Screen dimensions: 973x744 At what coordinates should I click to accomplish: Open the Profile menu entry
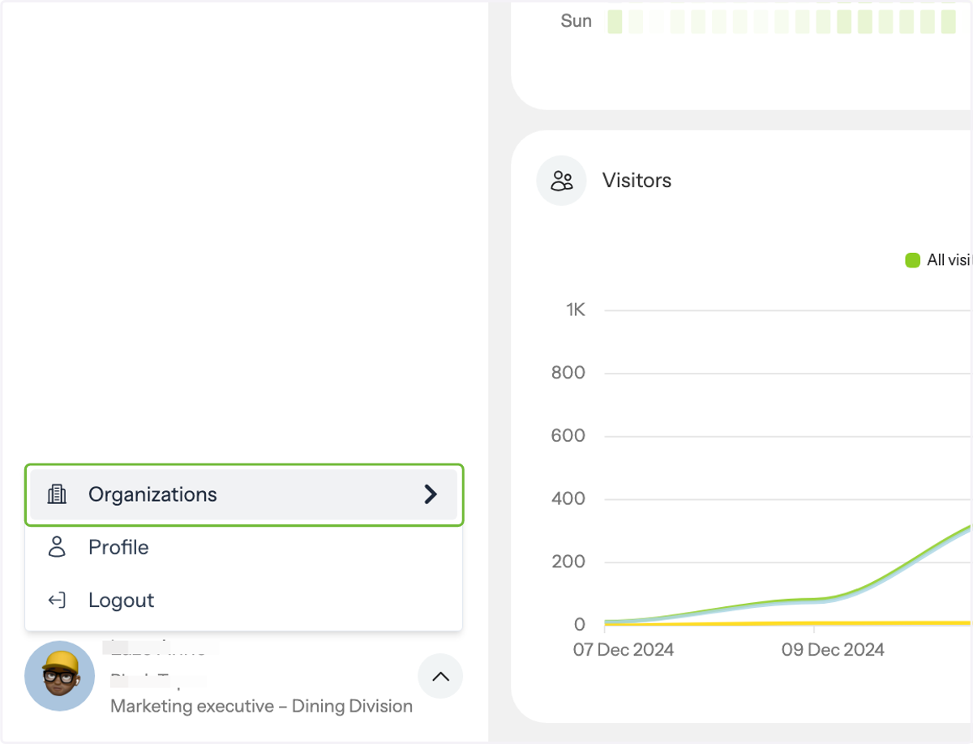(x=244, y=547)
